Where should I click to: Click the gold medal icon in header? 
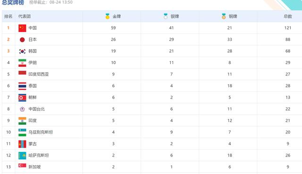(x=108, y=16)
